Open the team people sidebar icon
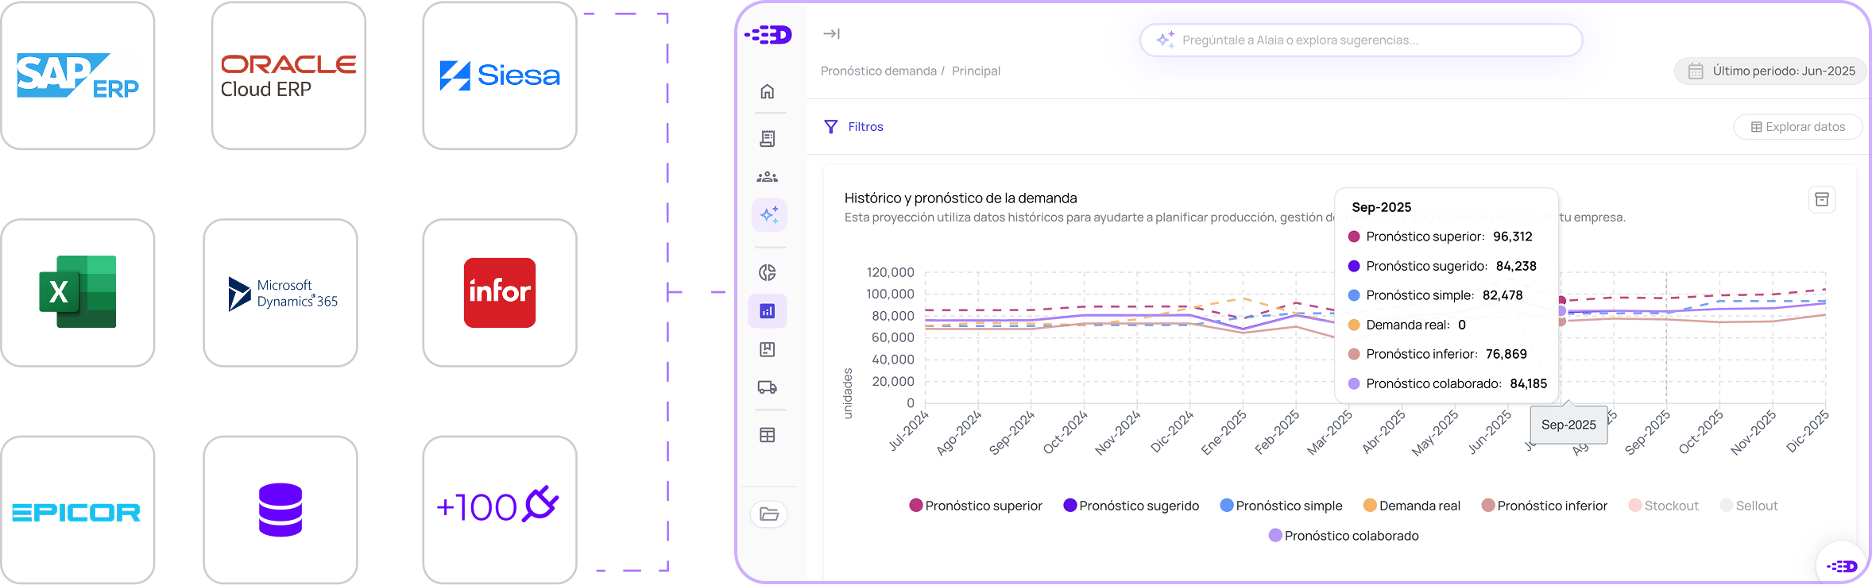Screen dimensions: 1872x585 767,177
